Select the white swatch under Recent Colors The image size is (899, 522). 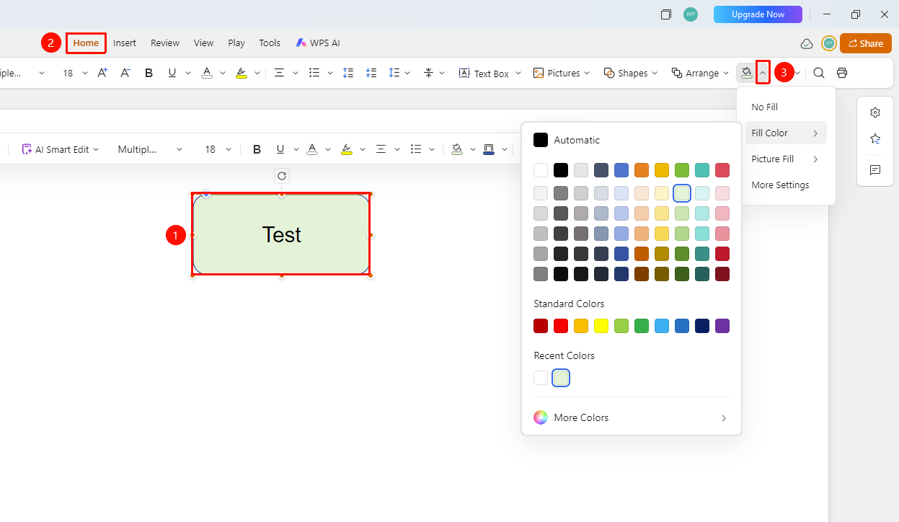[541, 378]
